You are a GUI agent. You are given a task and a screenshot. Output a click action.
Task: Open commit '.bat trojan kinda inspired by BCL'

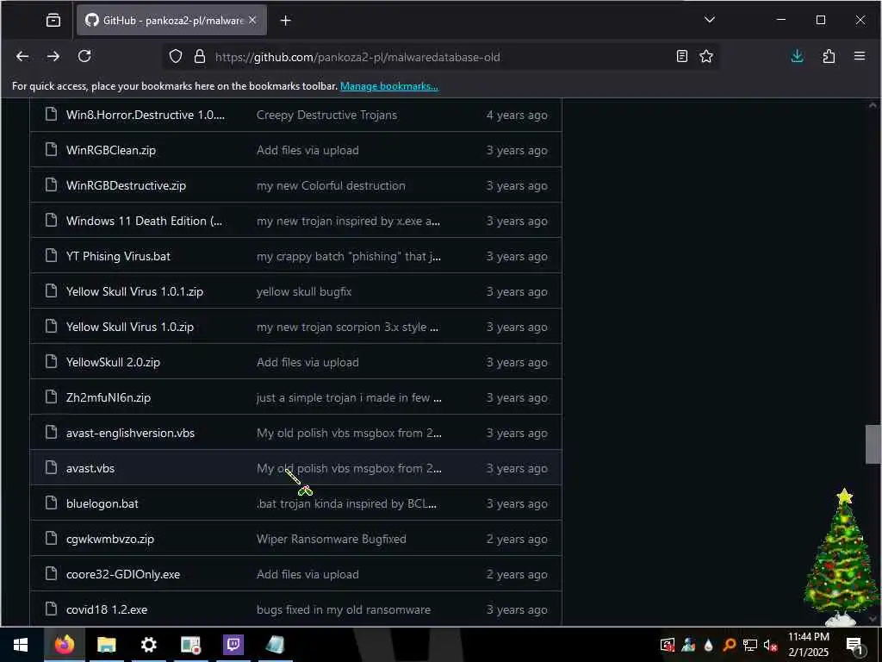[x=346, y=503]
